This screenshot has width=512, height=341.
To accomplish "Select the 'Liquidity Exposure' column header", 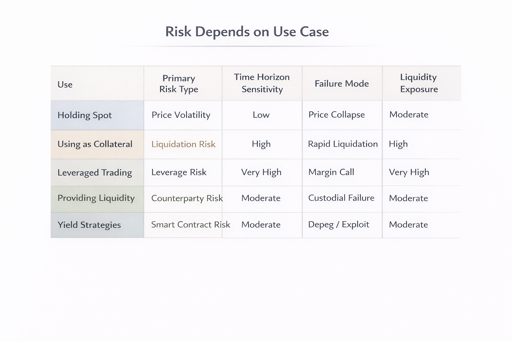I will (x=419, y=83).
